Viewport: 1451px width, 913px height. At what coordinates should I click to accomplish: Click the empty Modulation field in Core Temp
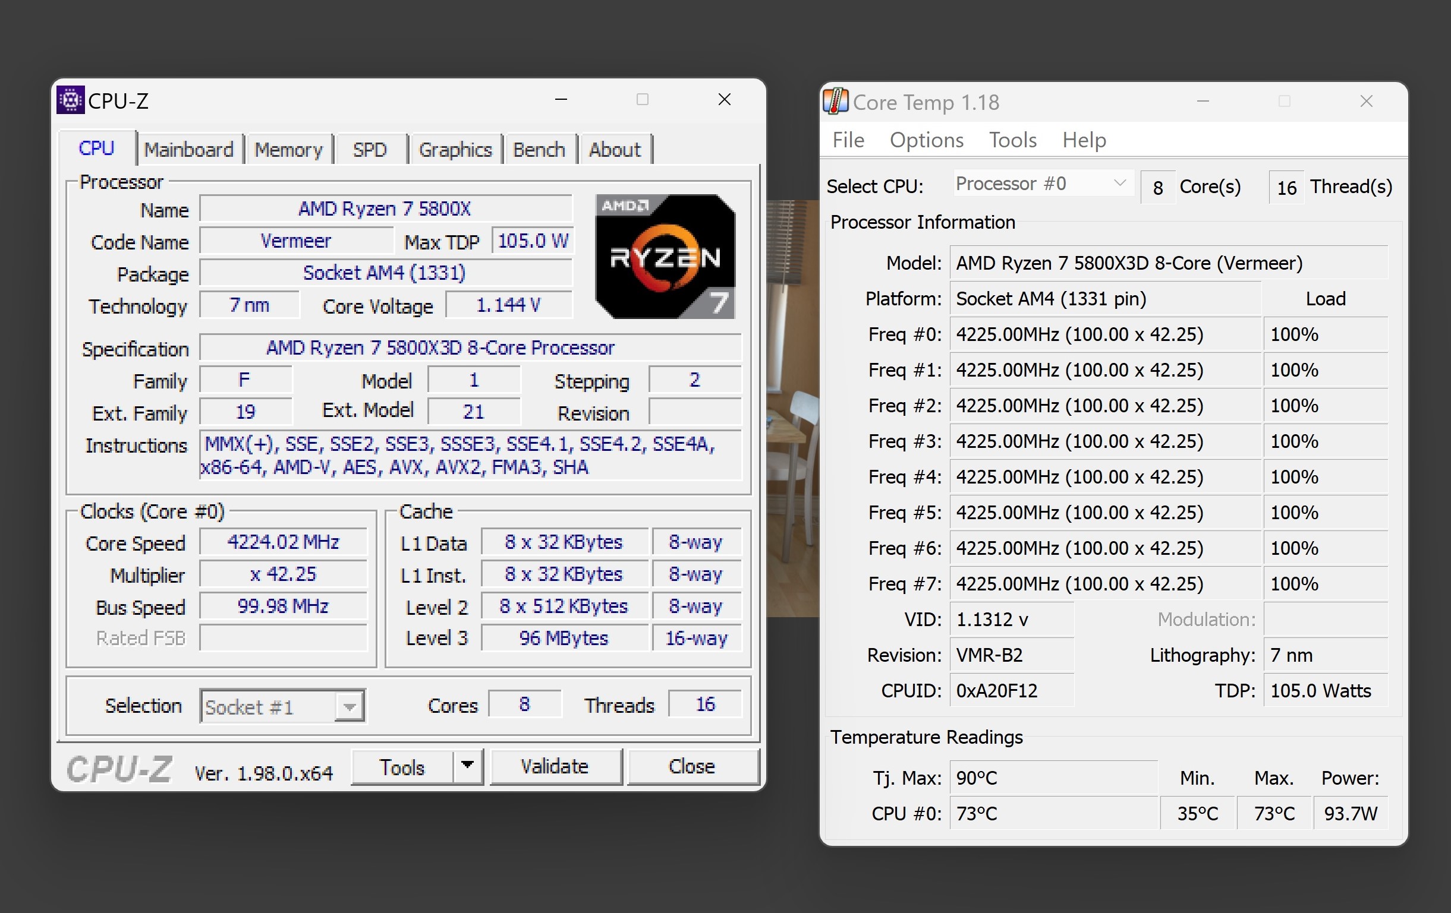coord(1325,619)
